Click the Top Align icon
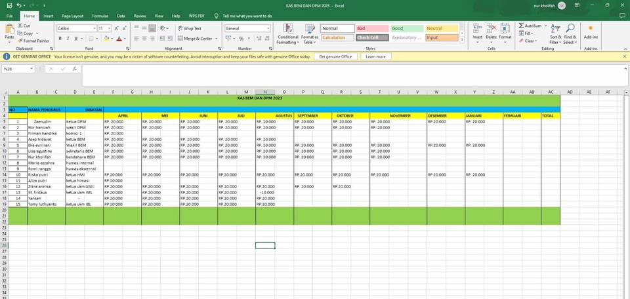 pos(136,28)
